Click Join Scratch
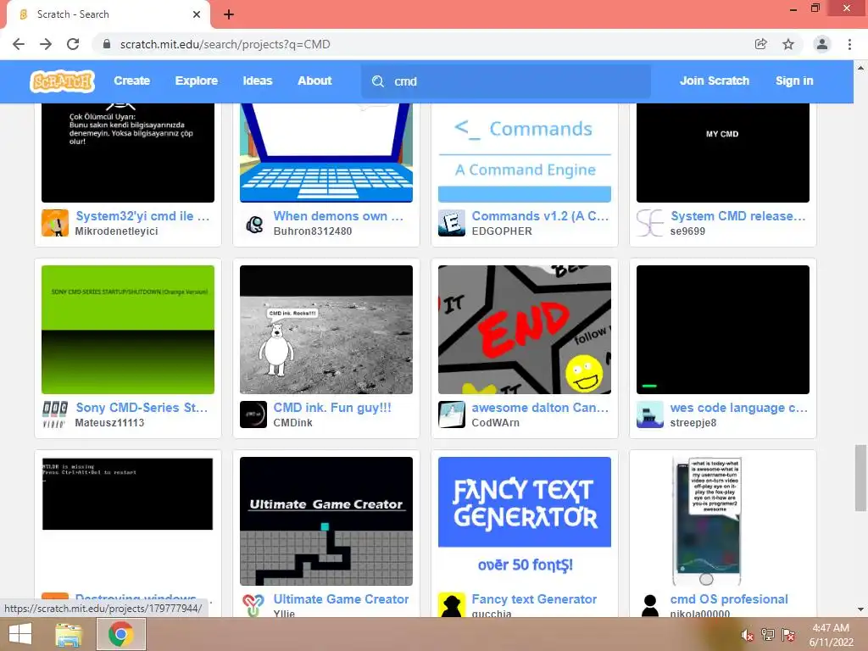 point(714,81)
